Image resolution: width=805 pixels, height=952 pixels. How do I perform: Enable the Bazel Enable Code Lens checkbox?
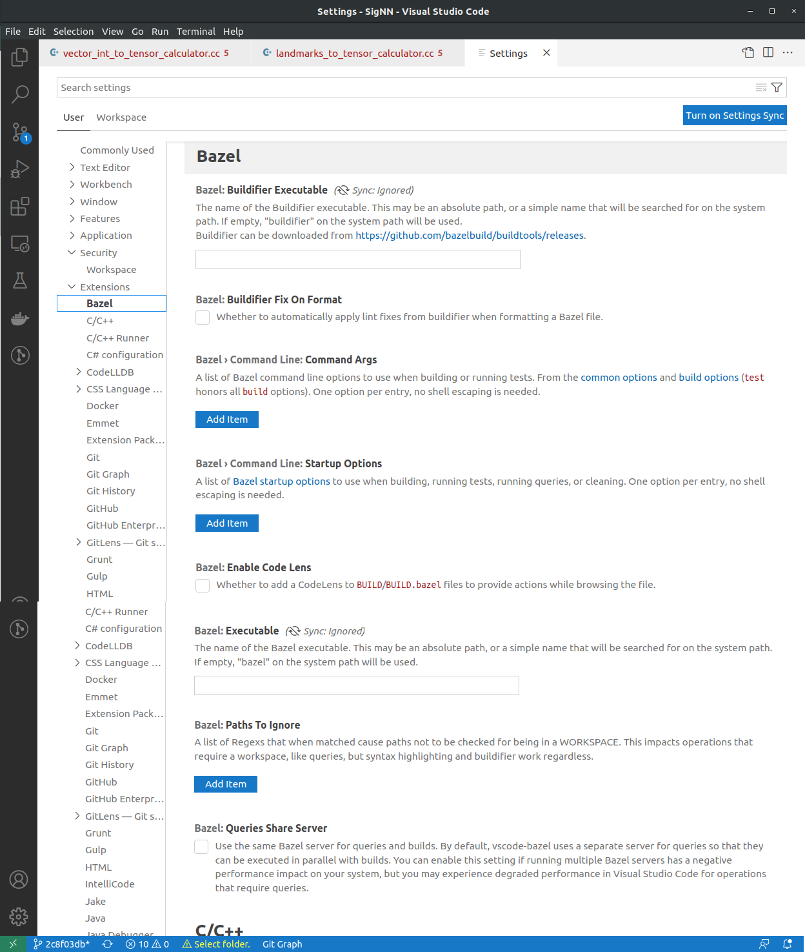coord(203,585)
